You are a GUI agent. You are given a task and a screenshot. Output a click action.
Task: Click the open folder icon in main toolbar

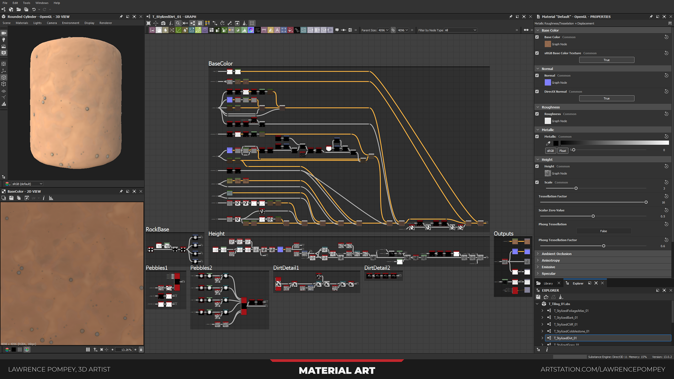[x=19, y=9]
